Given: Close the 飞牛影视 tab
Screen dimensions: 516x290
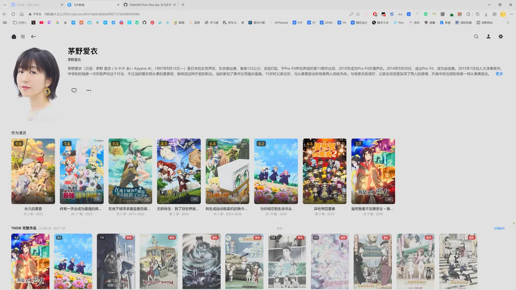Looking at the screenshot, I should click(118, 5).
